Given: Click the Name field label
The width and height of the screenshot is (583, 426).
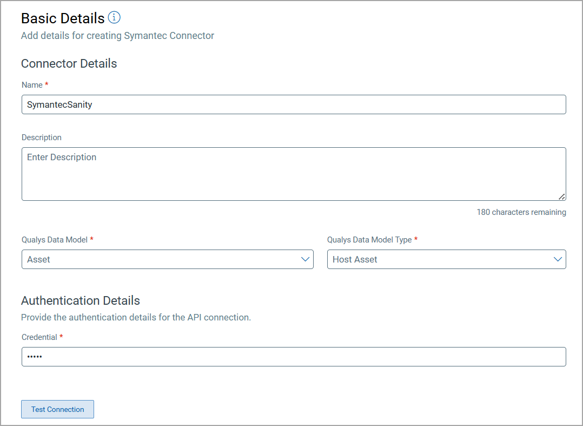Looking at the screenshot, I should 32,85.
